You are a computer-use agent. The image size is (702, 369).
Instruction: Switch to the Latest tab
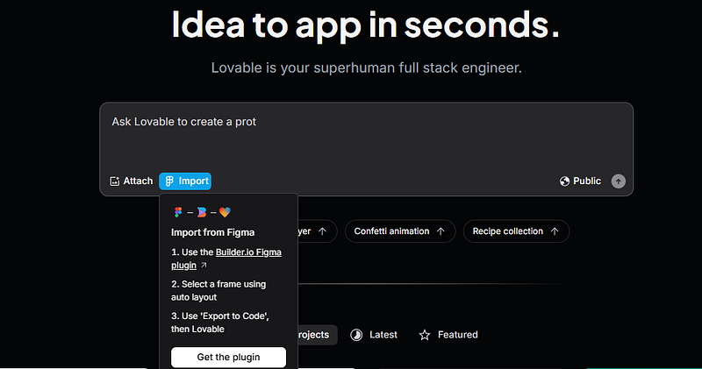click(x=374, y=335)
